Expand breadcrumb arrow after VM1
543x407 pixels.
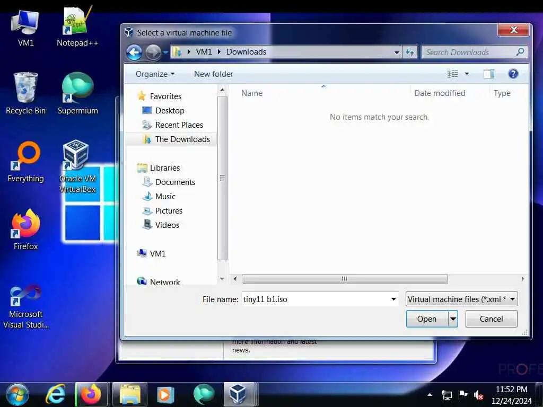pyautogui.click(x=219, y=52)
